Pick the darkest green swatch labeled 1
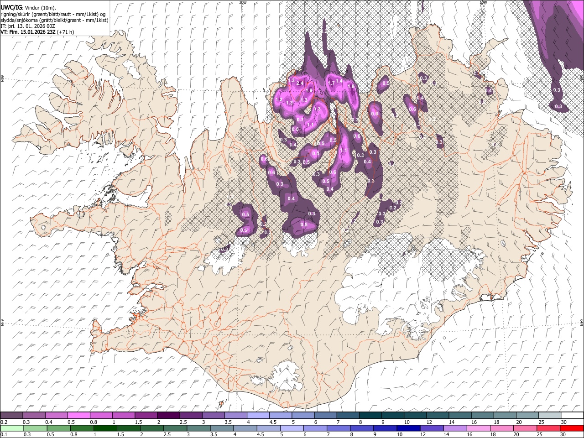This screenshot has width=584, height=438. [x=105, y=428]
